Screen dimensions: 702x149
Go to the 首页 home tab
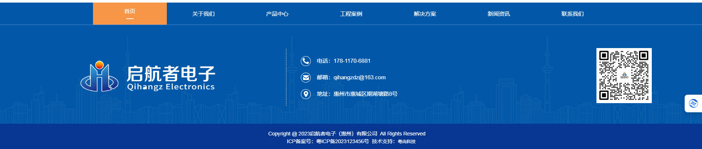click(130, 14)
